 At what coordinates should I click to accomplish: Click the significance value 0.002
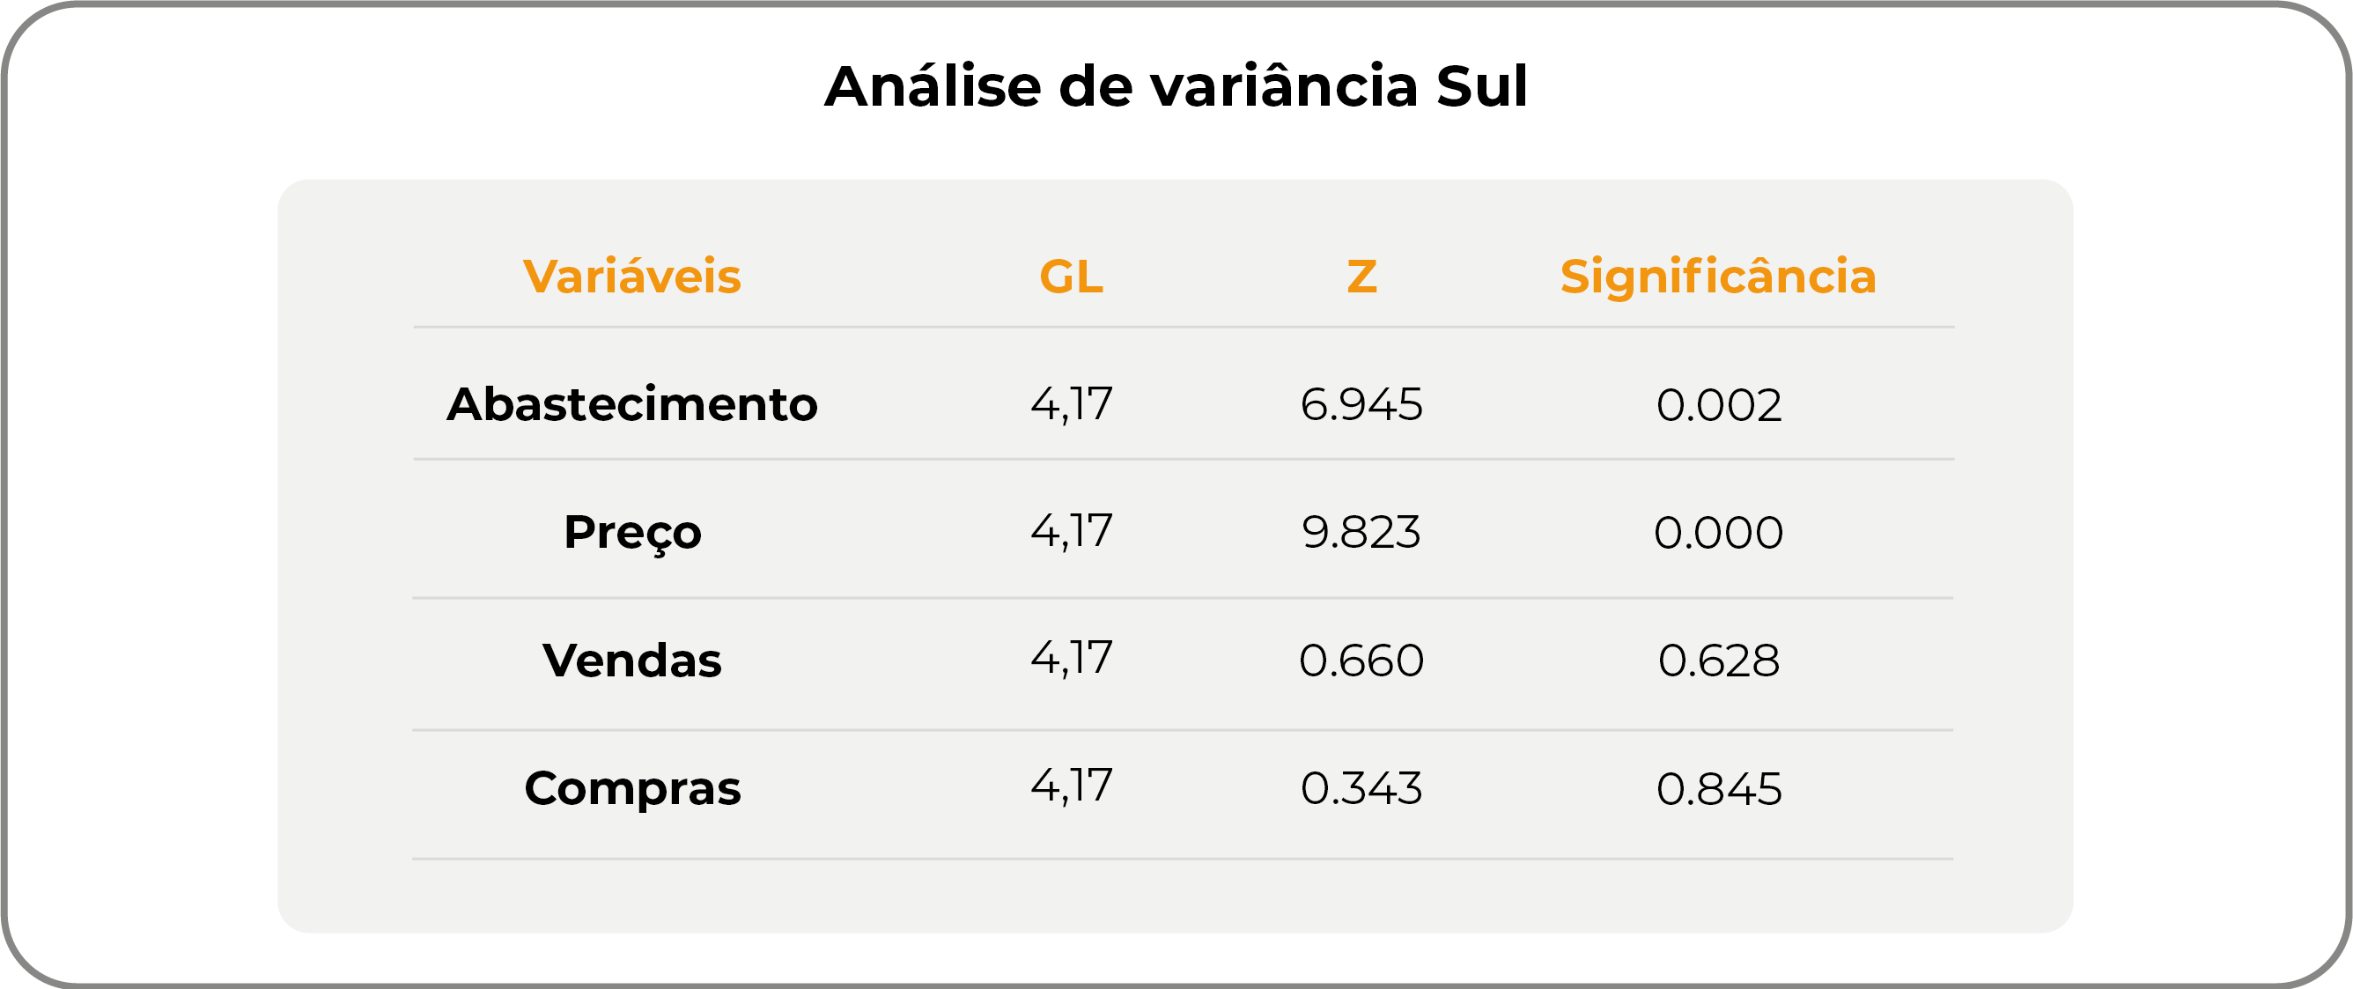click(x=1718, y=404)
